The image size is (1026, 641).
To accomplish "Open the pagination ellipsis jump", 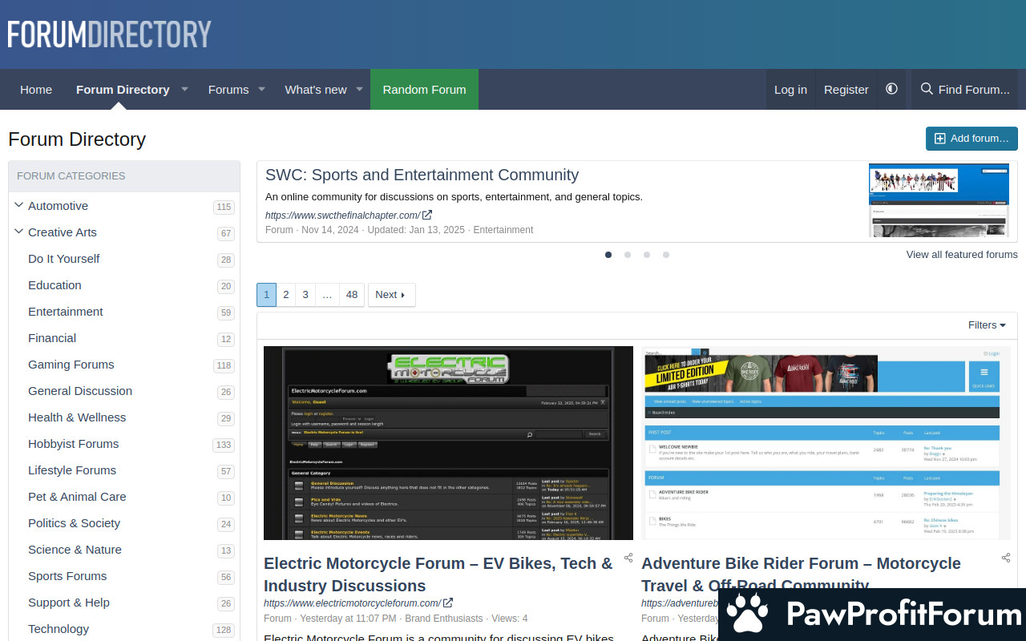I will pyautogui.click(x=327, y=294).
